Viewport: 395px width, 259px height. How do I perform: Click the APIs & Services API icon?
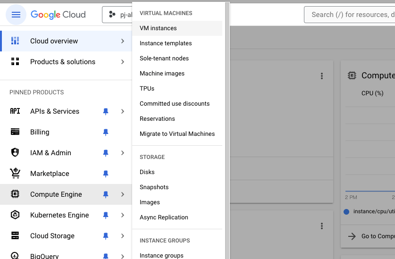point(15,111)
